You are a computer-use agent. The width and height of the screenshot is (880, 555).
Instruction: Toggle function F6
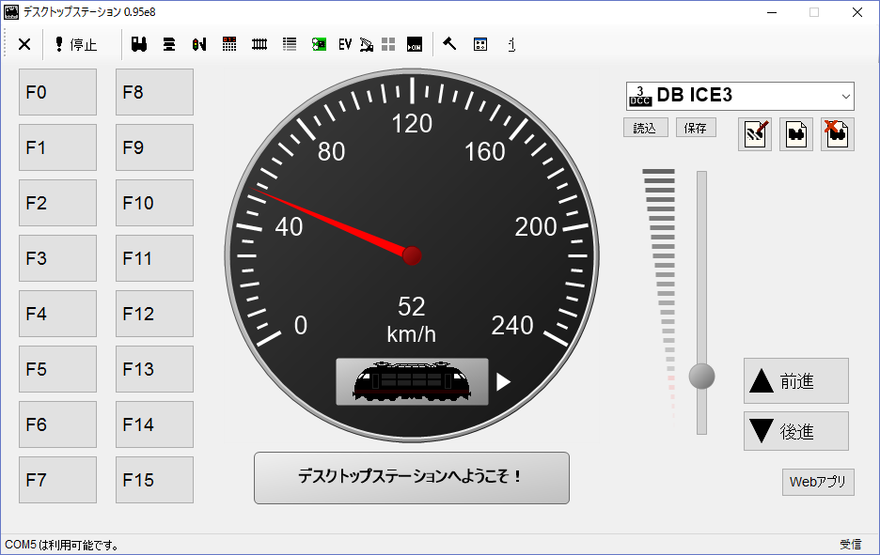[57, 424]
